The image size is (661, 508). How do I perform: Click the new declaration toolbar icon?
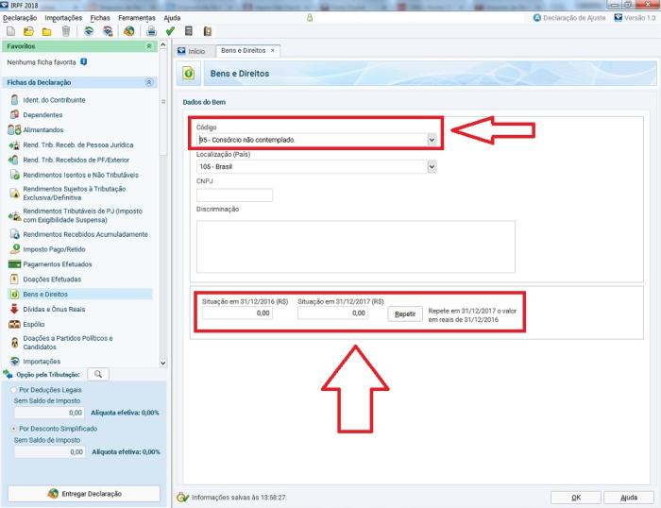click(x=8, y=31)
